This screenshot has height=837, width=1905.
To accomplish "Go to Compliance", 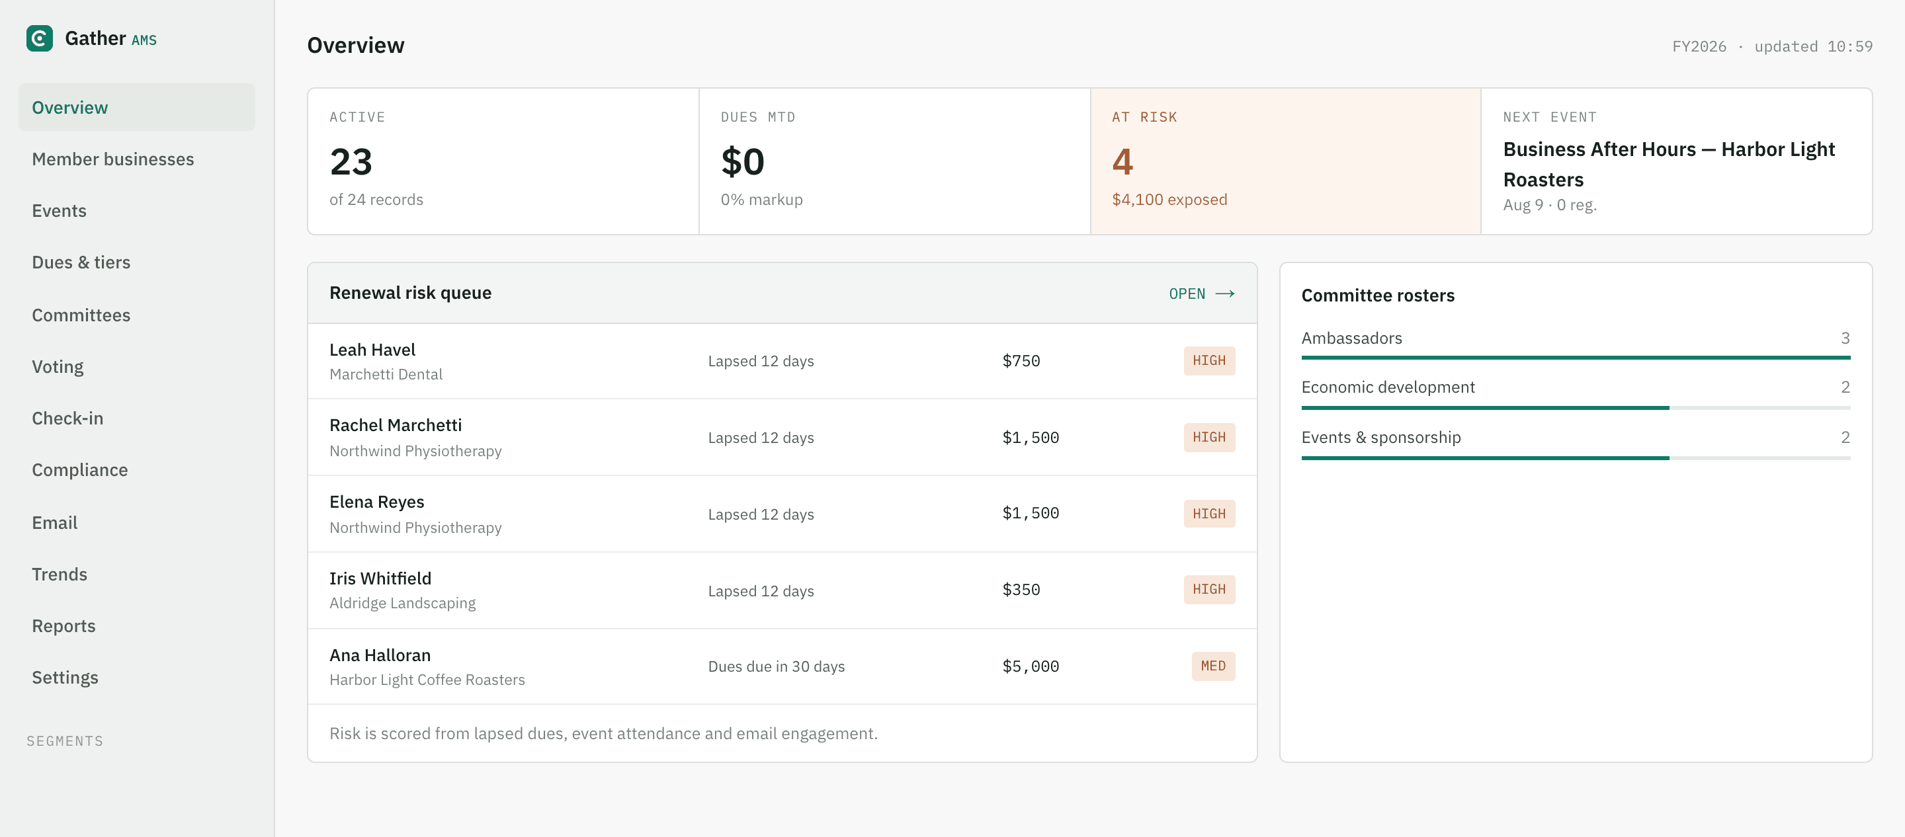I will (137, 470).
